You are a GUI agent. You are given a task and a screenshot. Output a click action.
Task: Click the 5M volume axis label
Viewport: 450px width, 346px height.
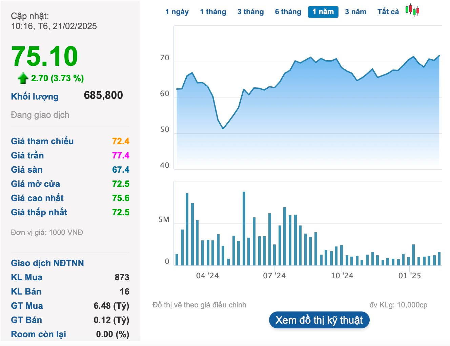[x=164, y=220]
